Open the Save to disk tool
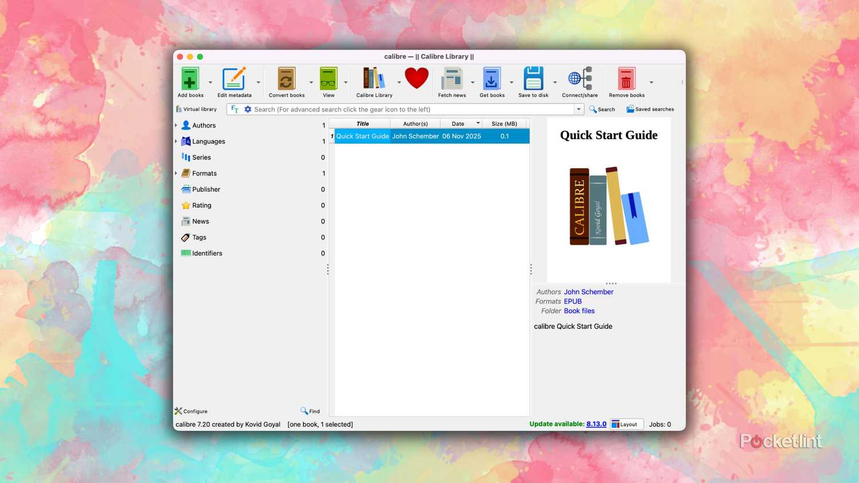Image resolution: width=859 pixels, height=483 pixels. tap(533, 78)
